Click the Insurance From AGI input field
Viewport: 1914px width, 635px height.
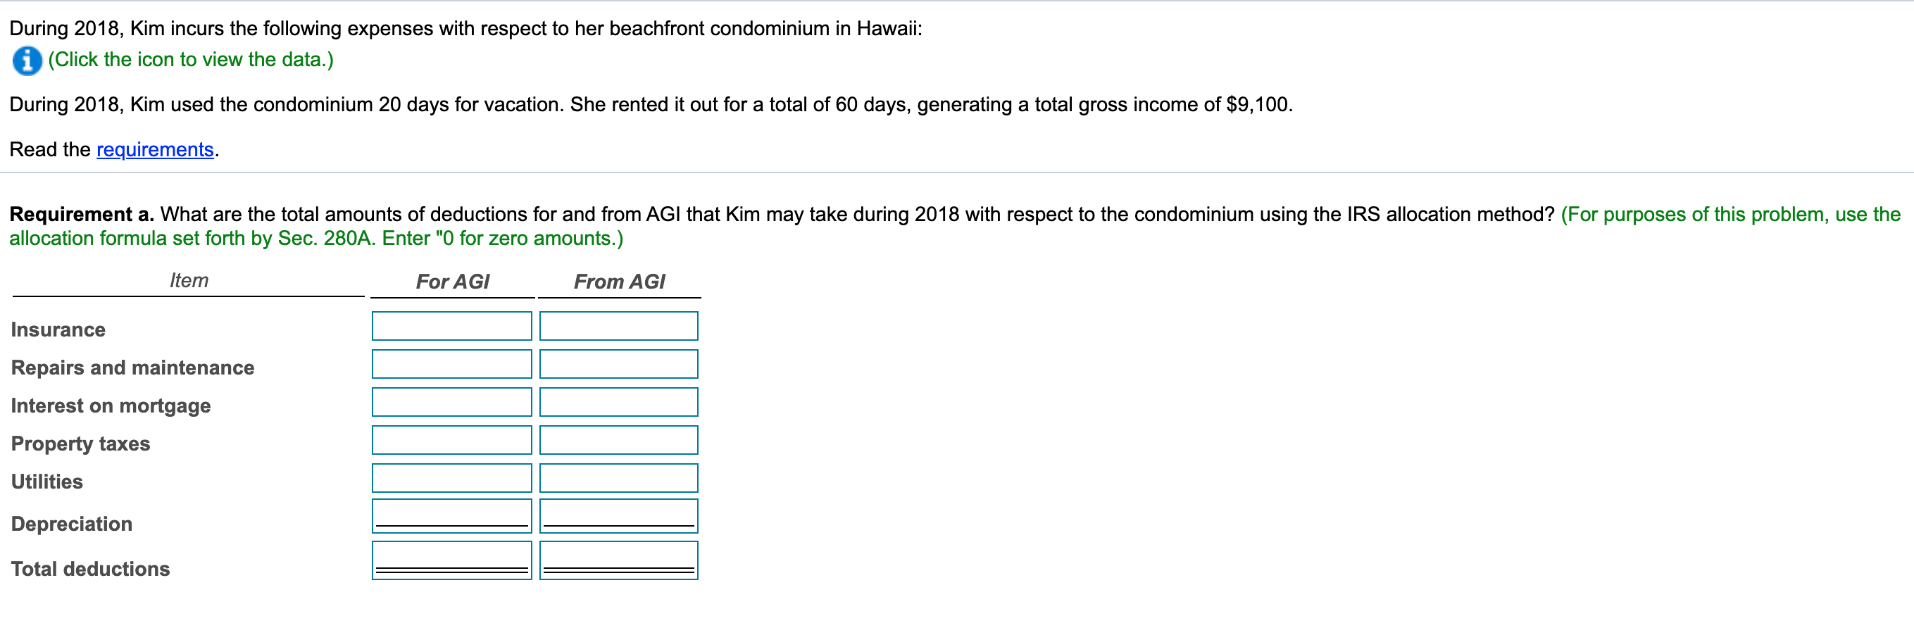619,325
